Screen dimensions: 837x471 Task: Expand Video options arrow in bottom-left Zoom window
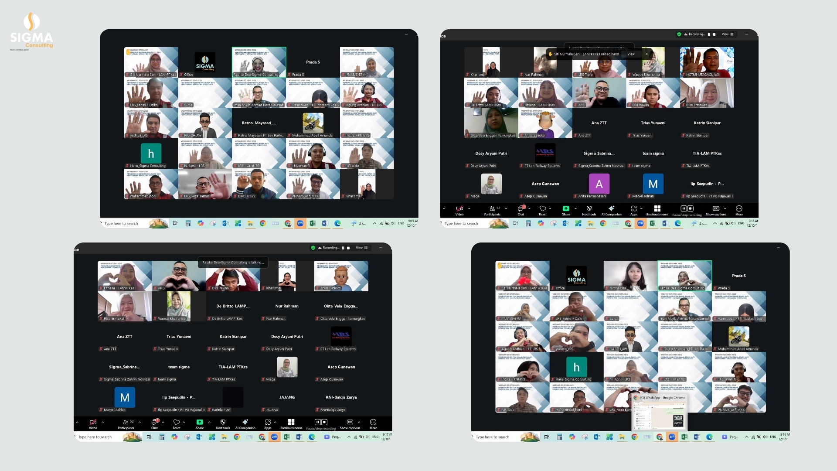[103, 422]
